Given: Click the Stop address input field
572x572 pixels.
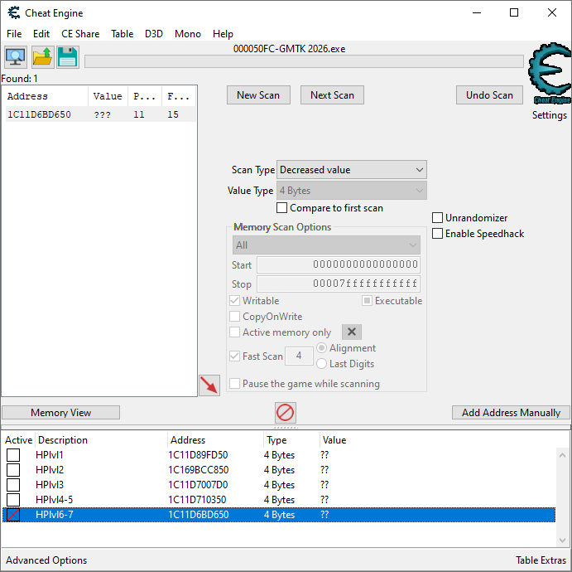Looking at the screenshot, I should coord(339,284).
